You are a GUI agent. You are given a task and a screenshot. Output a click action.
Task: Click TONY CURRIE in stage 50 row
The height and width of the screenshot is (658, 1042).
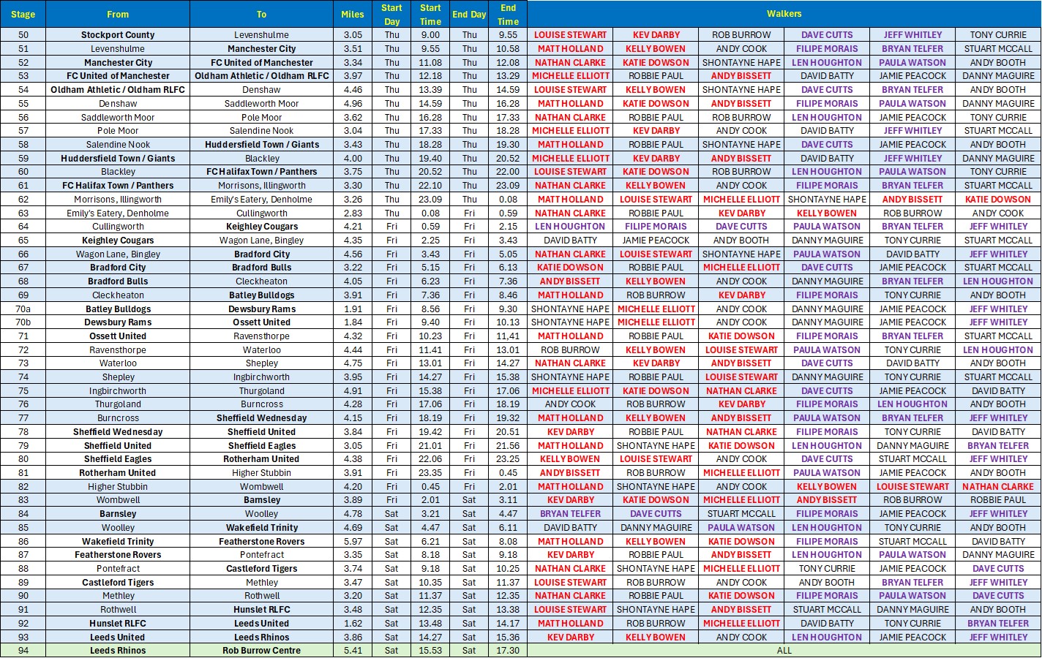pyautogui.click(x=998, y=35)
